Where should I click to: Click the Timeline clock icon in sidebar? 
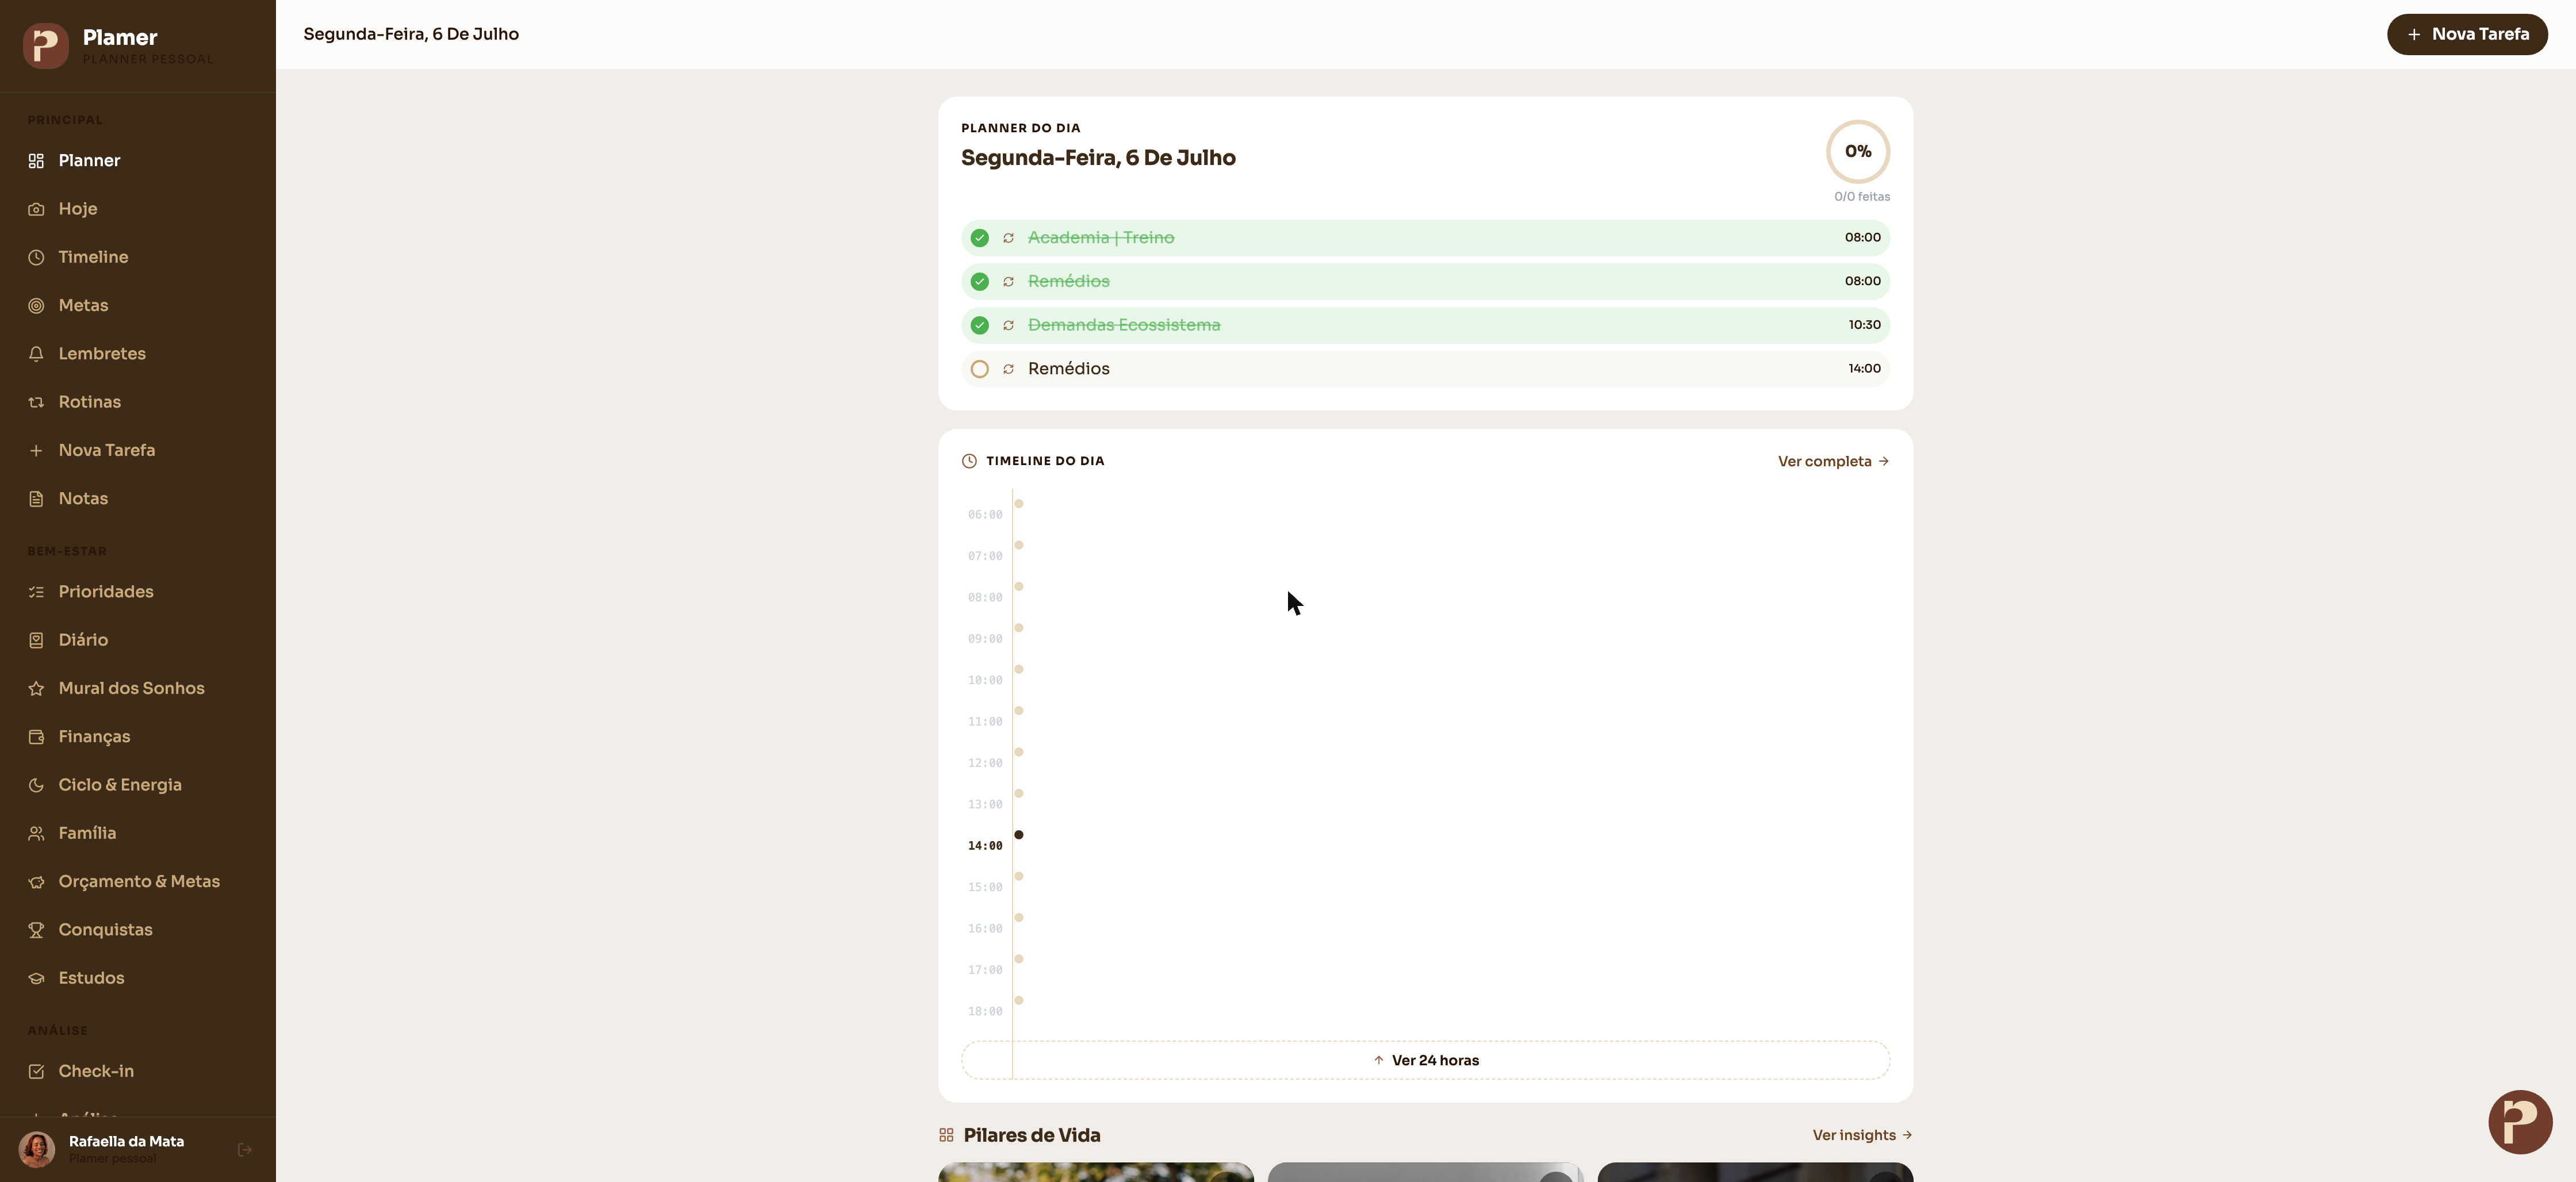click(x=36, y=257)
